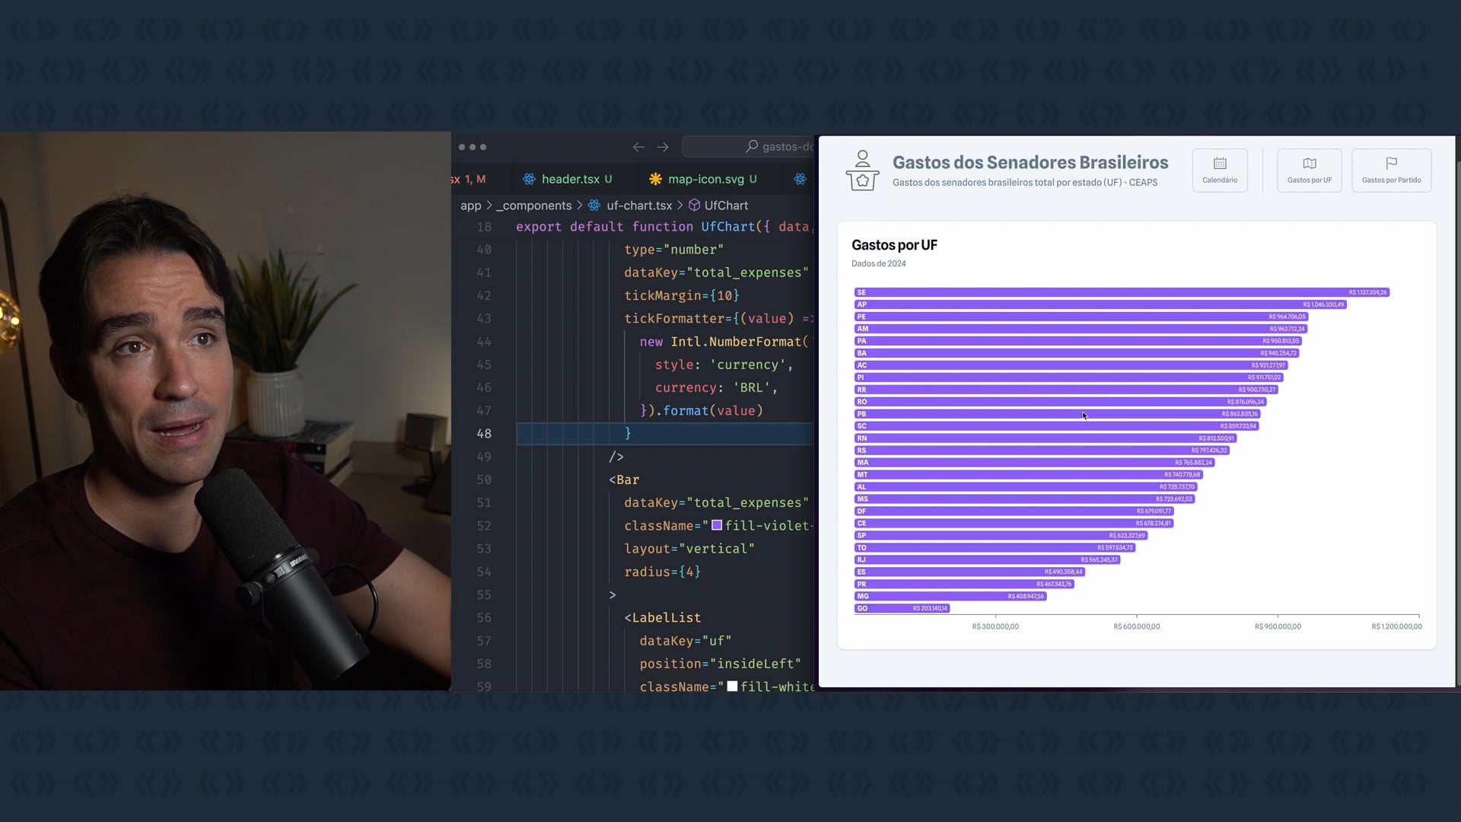Click the Gastos por UF map icon
The height and width of the screenshot is (822, 1461).
coord(1309,164)
